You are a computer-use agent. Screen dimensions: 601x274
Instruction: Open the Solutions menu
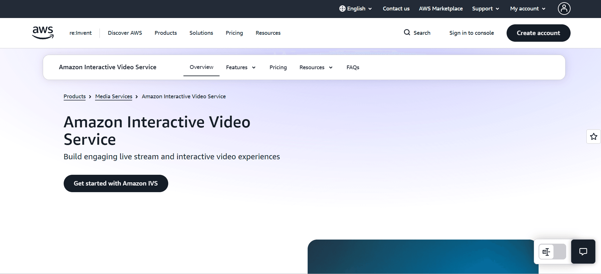pos(201,33)
